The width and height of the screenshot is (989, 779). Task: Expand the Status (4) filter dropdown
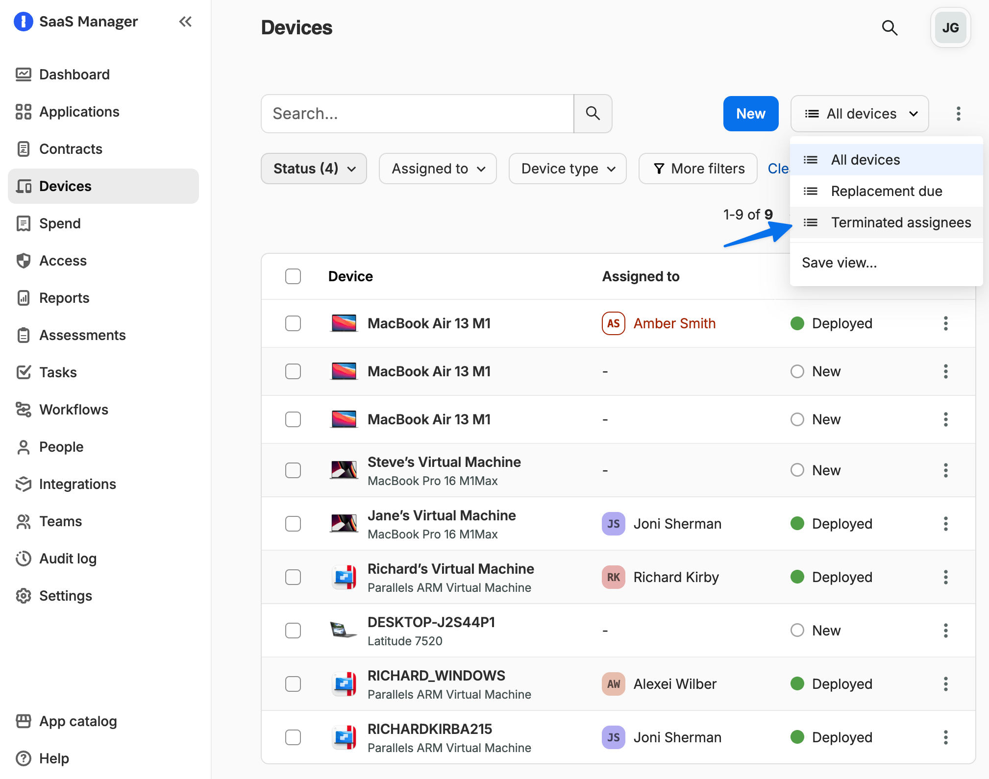click(314, 169)
